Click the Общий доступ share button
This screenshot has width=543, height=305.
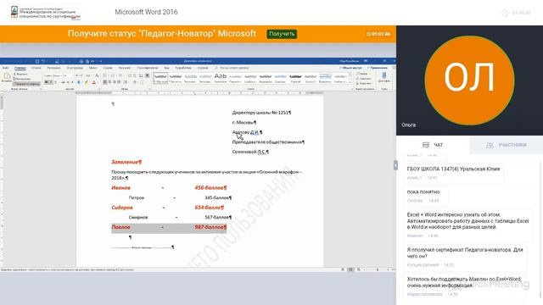click(x=350, y=68)
